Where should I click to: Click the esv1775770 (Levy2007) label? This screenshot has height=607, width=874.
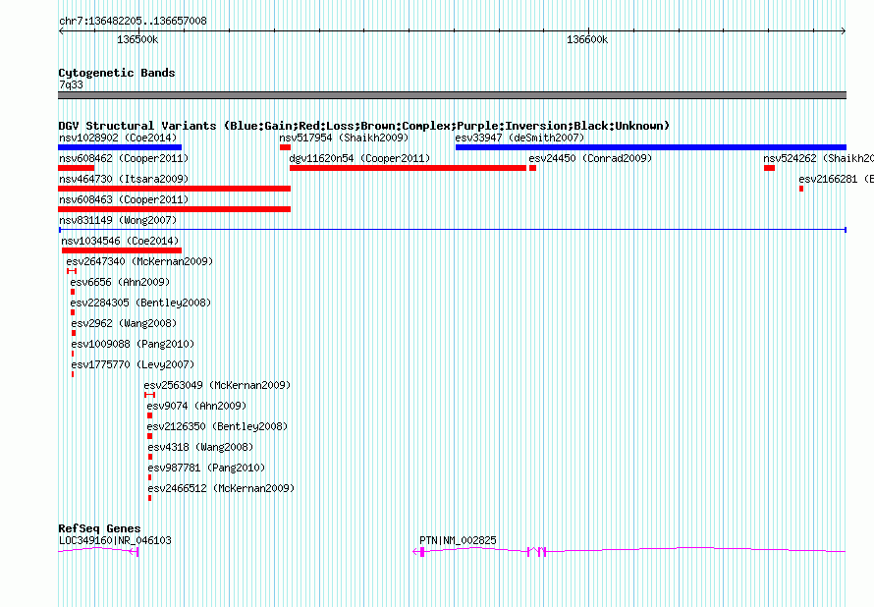[x=133, y=364]
